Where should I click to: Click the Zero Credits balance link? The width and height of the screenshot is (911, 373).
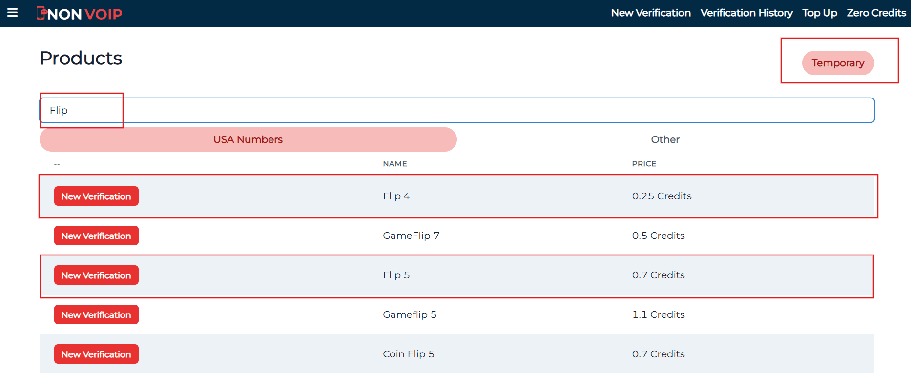click(876, 13)
